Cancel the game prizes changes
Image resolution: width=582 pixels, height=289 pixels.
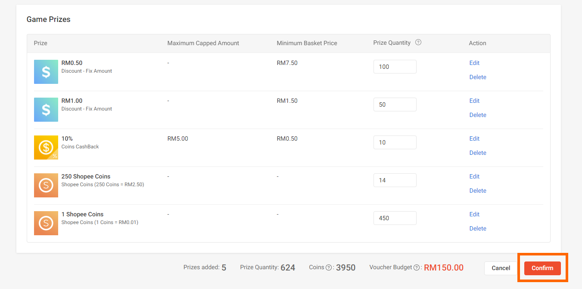[x=500, y=268]
